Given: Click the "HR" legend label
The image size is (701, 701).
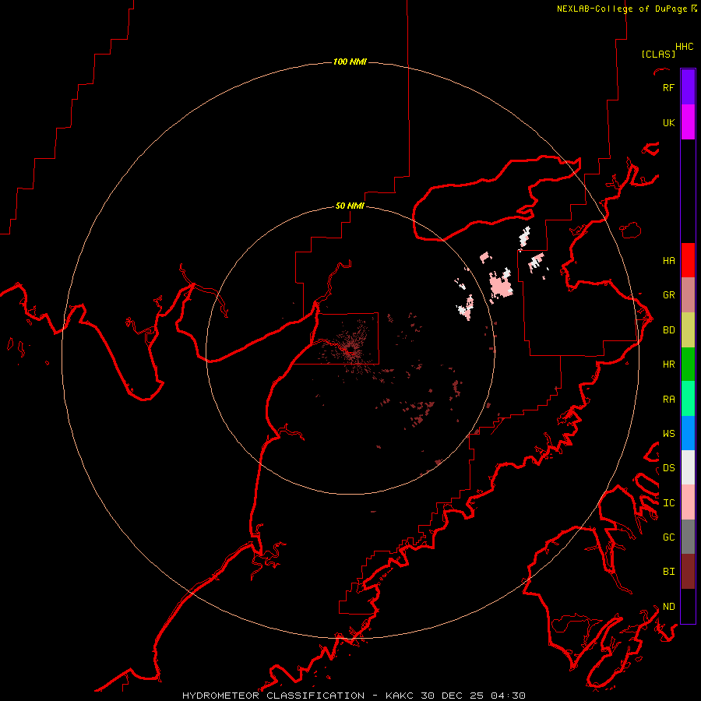Looking at the screenshot, I should coord(668,365).
